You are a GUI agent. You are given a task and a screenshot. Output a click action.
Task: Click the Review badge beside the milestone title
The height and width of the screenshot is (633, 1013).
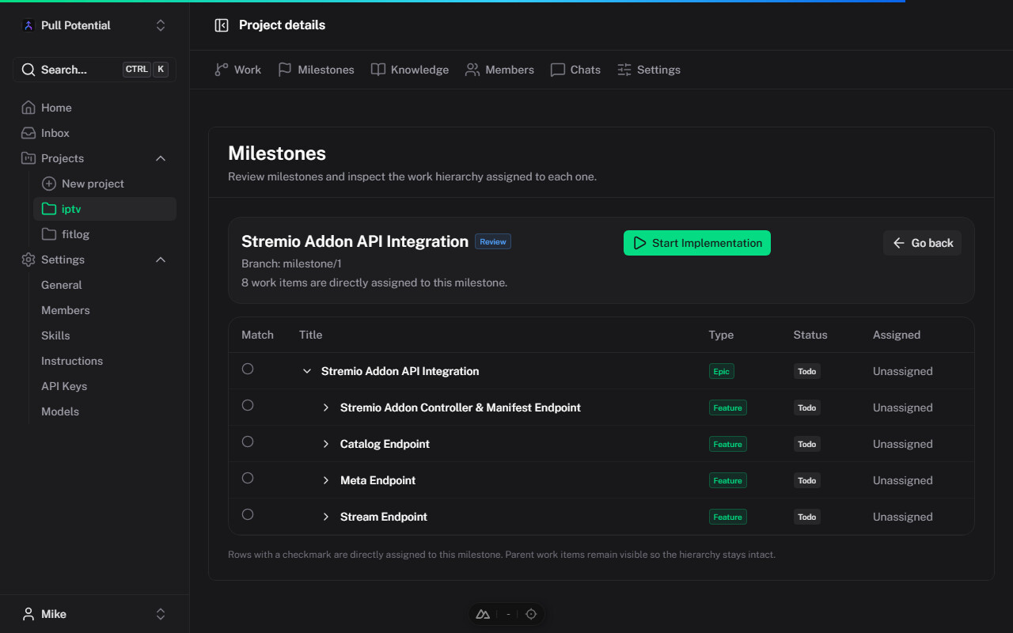click(x=493, y=241)
